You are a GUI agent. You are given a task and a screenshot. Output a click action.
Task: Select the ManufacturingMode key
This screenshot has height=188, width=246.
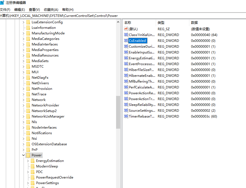pyautogui.click(x=48, y=33)
